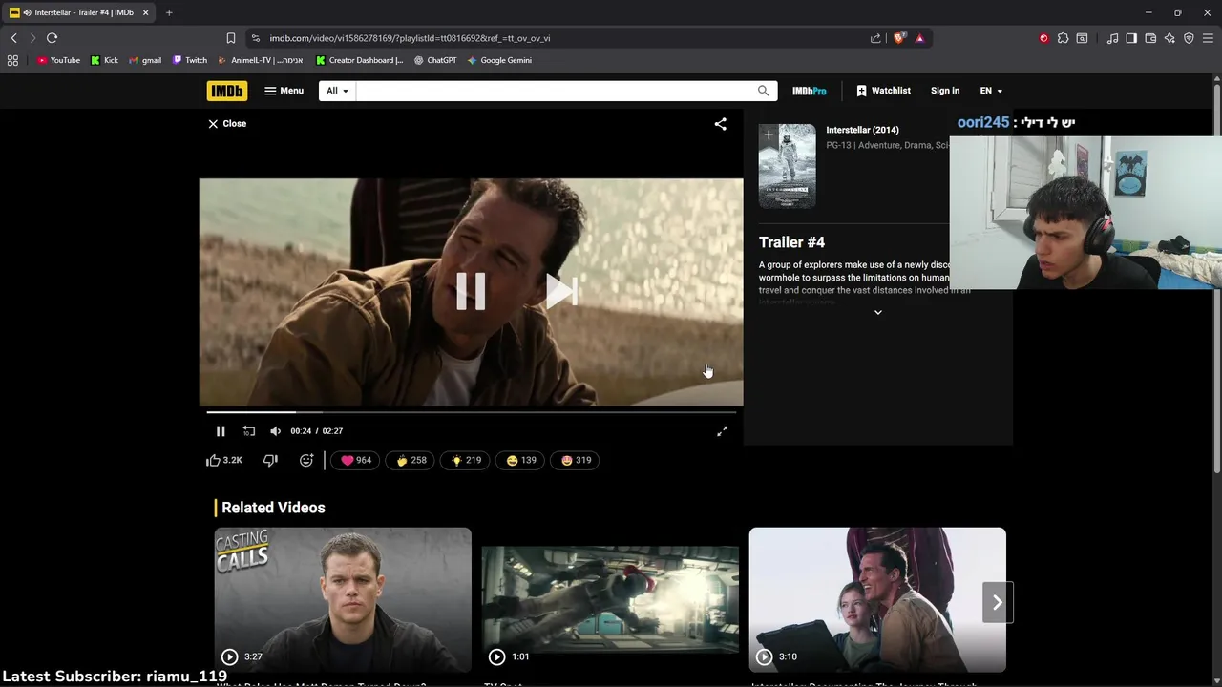
Task: Open the Kick bookmark
Action: pos(105,60)
